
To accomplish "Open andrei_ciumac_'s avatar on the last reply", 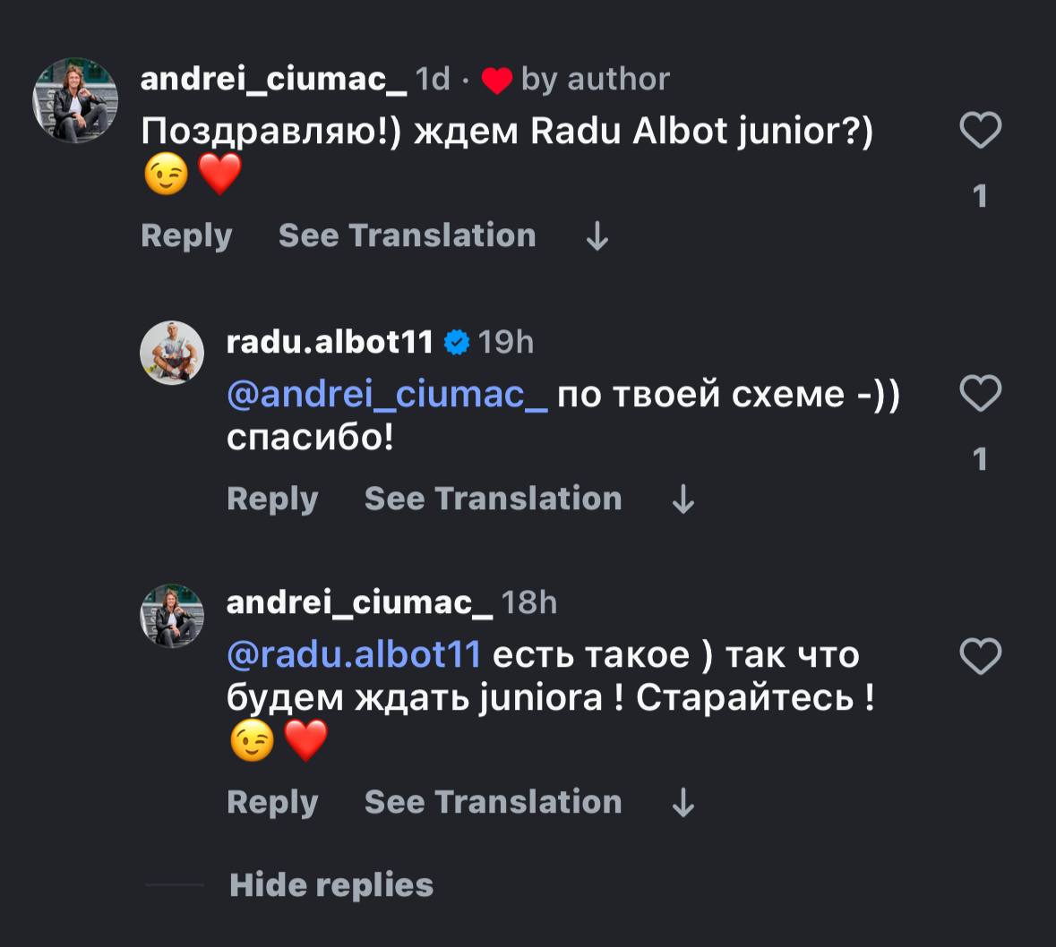I will coord(172,616).
